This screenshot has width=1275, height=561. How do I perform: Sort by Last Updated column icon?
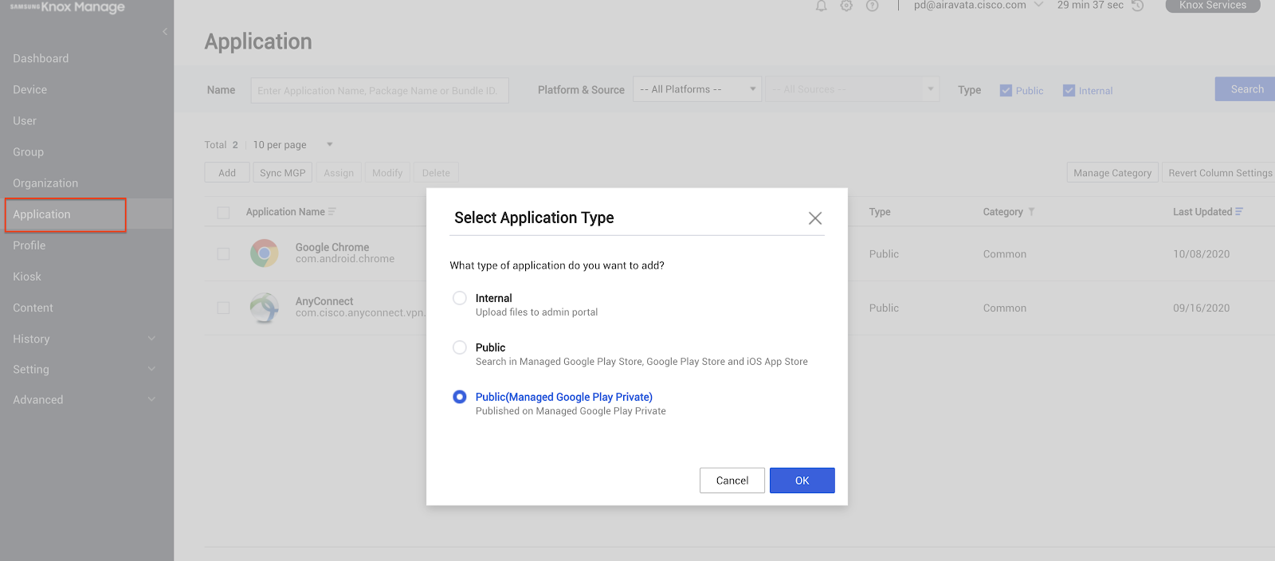pyautogui.click(x=1239, y=212)
